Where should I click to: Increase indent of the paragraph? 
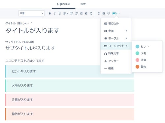click(x=86, y=14)
